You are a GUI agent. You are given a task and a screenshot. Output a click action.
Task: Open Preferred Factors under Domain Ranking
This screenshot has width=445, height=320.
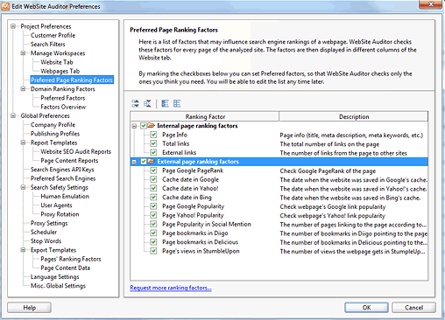tap(63, 98)
